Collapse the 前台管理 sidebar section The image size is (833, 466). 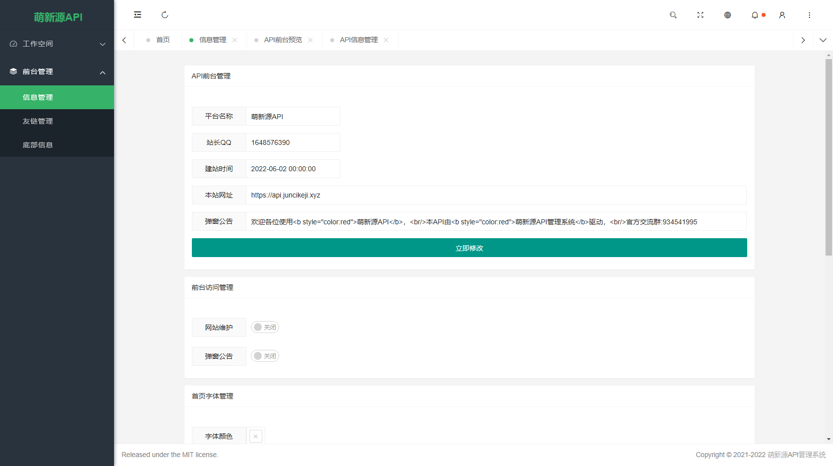tap(57, 71)
